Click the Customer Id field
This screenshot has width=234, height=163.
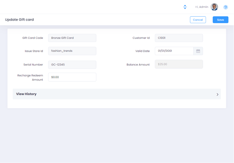click(x=179, y=38)
